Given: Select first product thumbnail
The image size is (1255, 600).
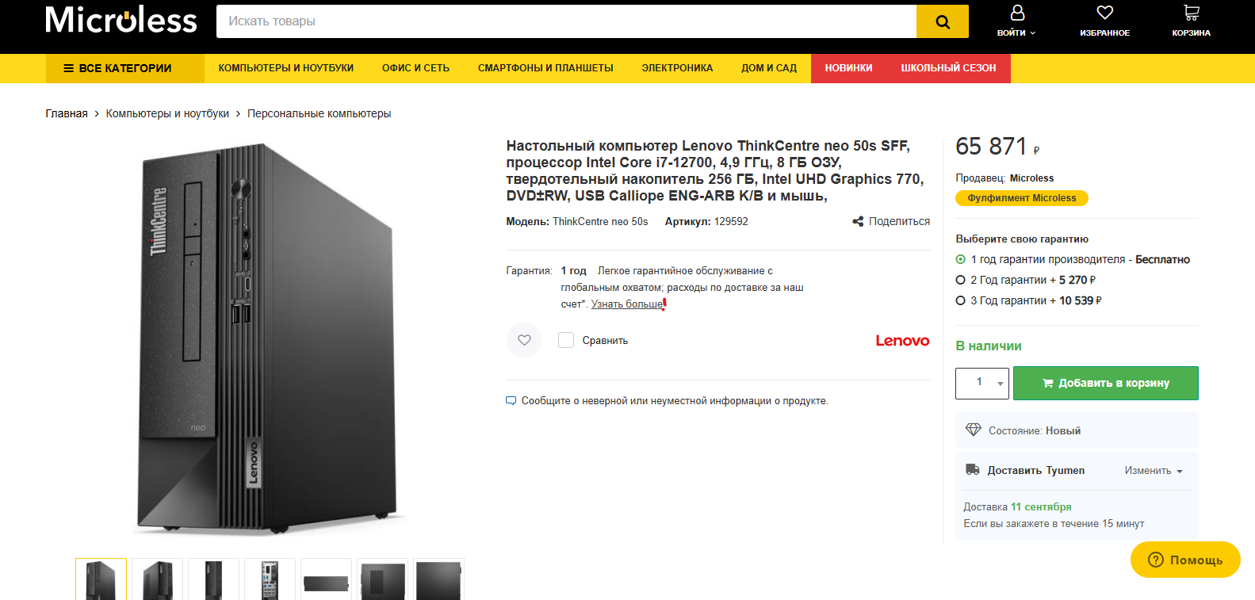Looking at the screenshot, I should tap(101, 579).
